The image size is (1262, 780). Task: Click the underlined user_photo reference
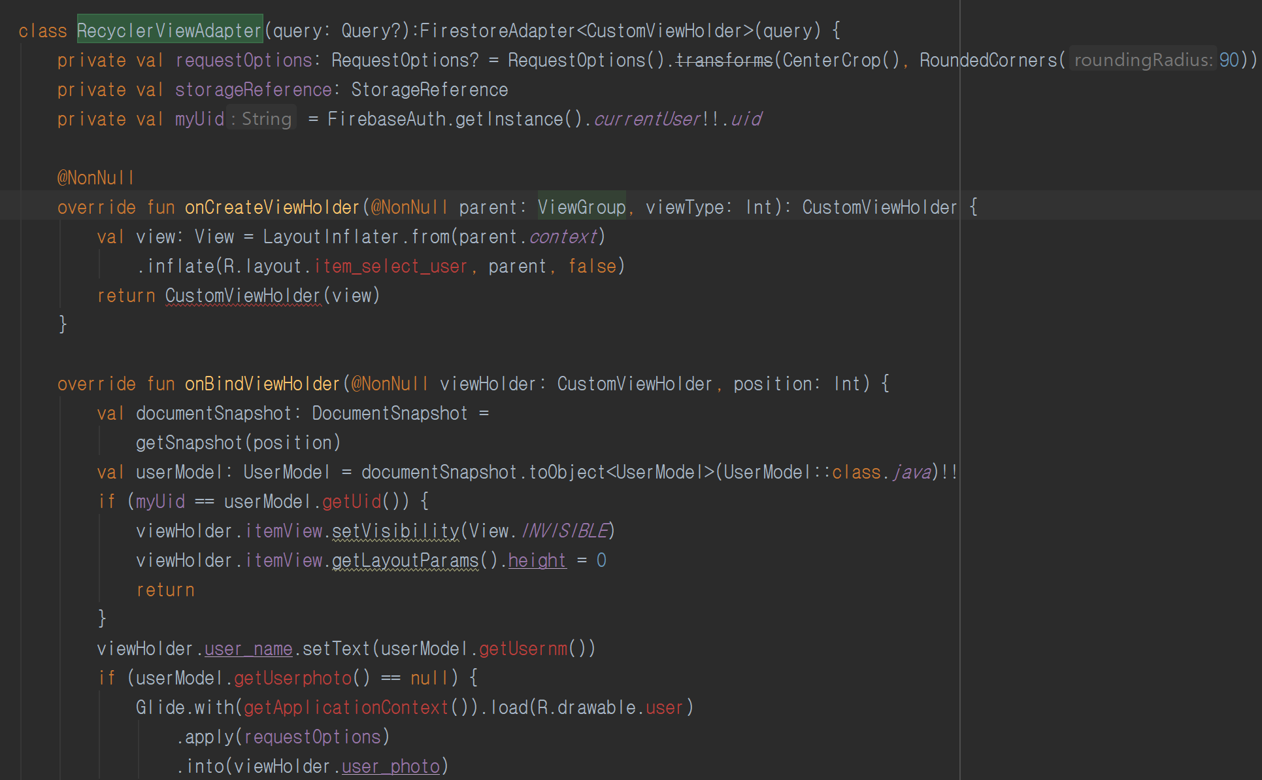coord(390,766)
